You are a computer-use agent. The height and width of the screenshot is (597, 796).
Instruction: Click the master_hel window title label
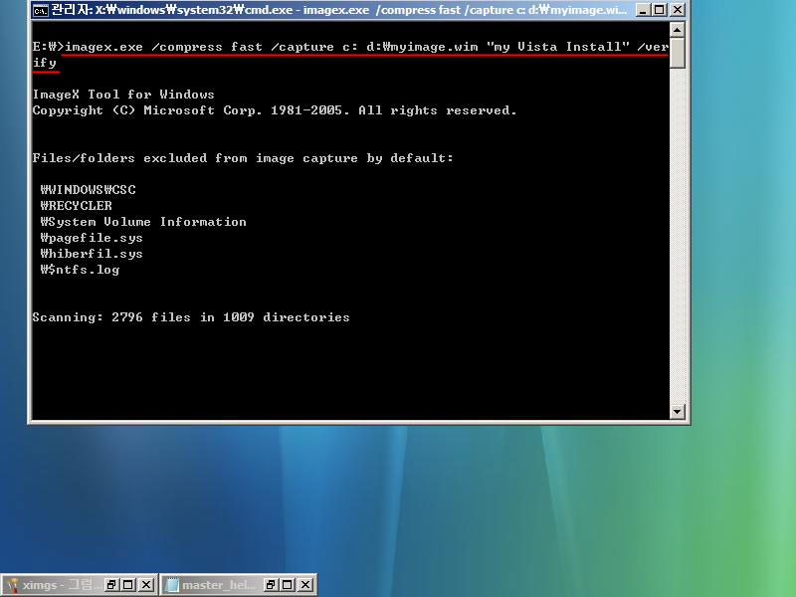(219, 585)
